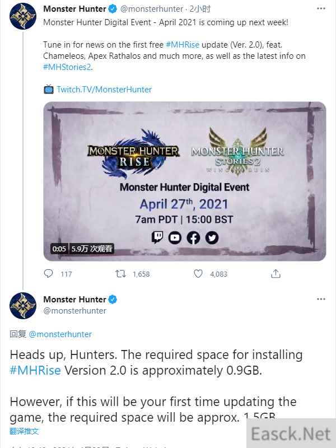Click the reply speech bubble icon
The image size is (336, 448).
coord(48,273)
